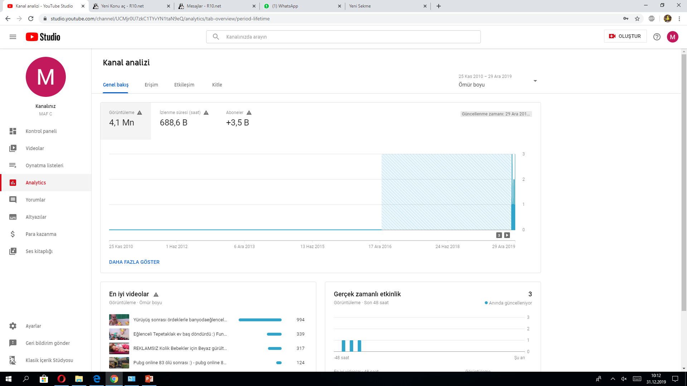The height and width of the screenshot is (386, 687).
Task: Bookmark this page with star icon
Action: click(x=637, y=19)
